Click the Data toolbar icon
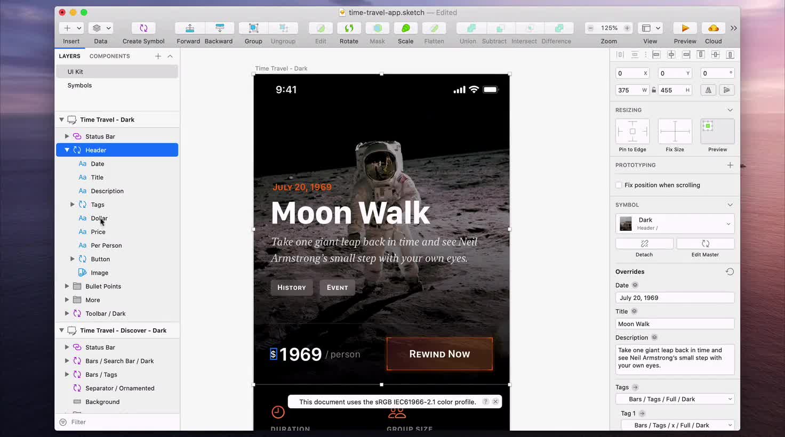Viewport: 785px width, 437px height. pos(101,28)
